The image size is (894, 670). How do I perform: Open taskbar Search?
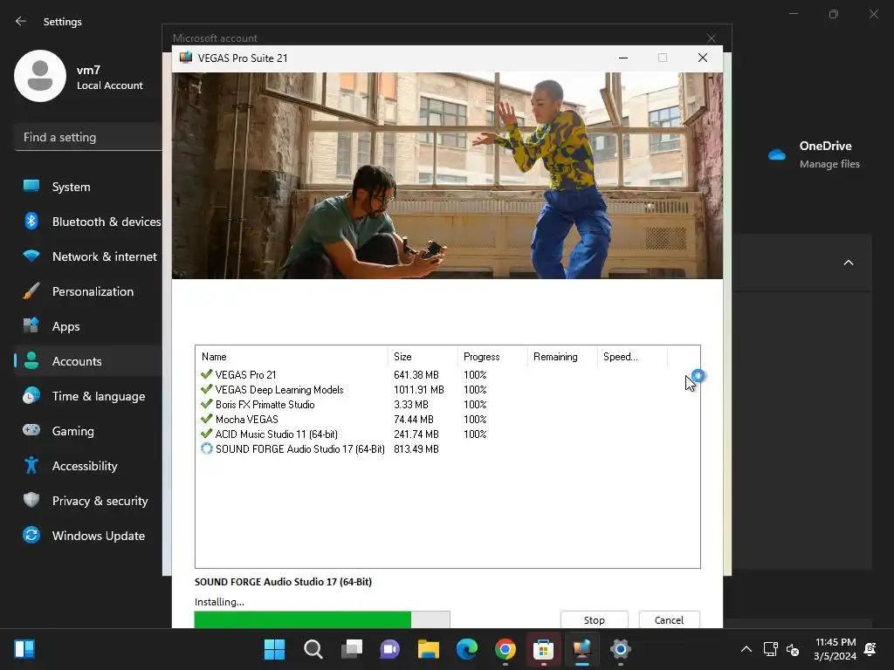click(x=313, y=649)
